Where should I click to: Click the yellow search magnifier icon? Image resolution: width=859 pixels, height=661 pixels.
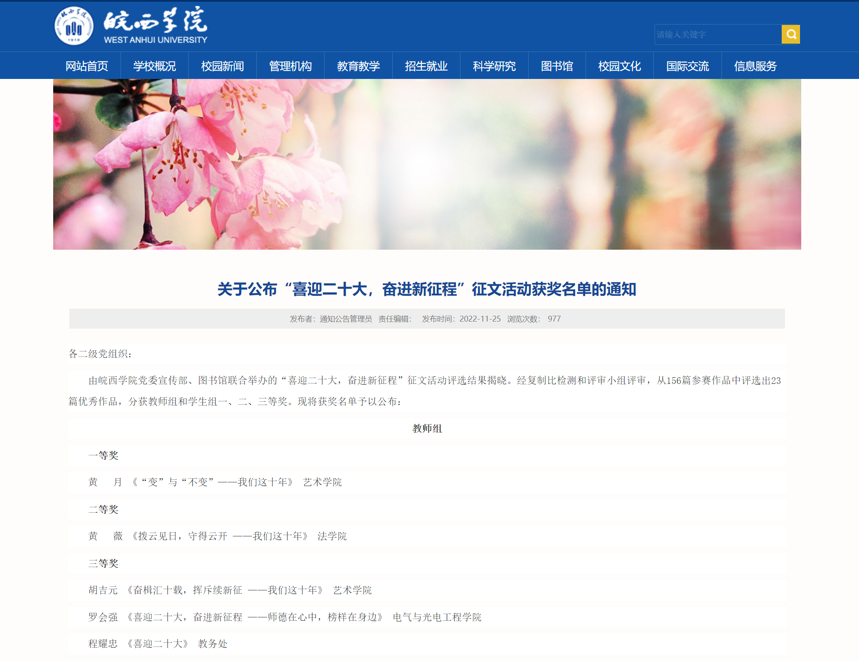pyautogui.click(x=790, y=34)
